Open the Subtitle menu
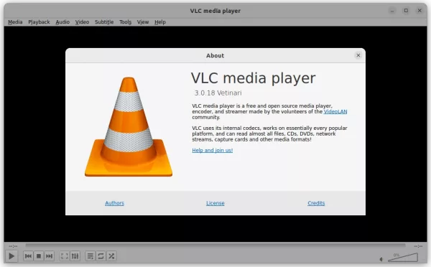The height and width of the screenshot is (267, 431). pos(104,22)
